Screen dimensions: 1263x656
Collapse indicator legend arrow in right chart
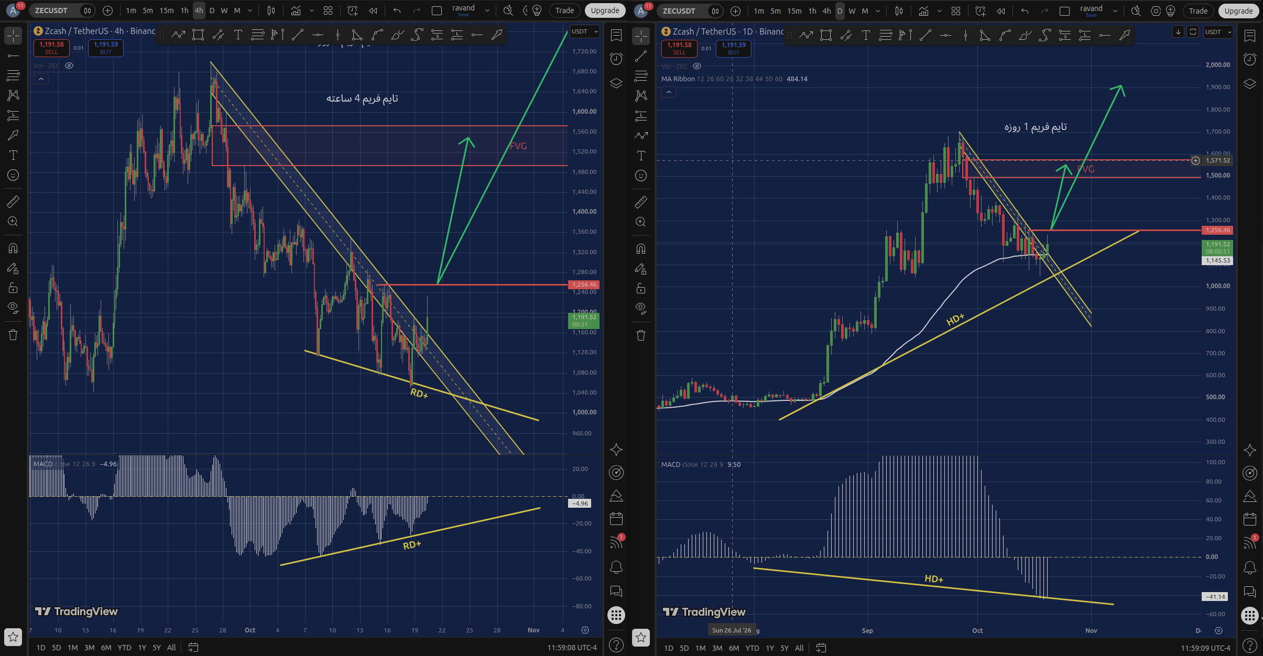(x=669, y=92)
